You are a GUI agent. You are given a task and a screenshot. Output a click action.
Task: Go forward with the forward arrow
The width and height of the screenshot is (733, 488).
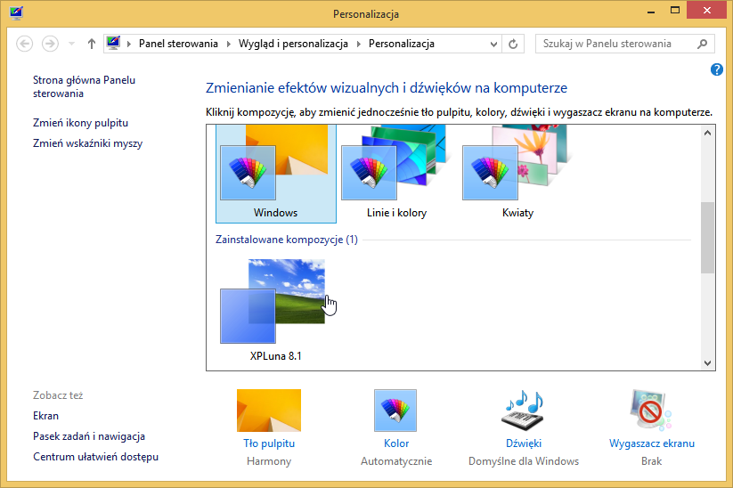click(50, 44)
